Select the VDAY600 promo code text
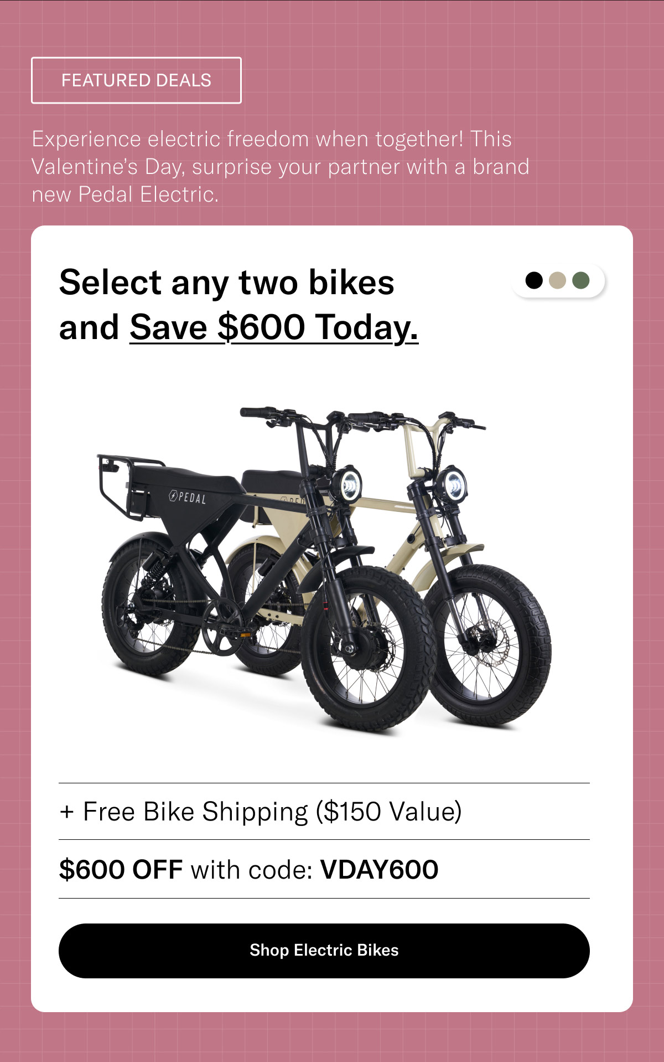Screen dimensions: 664x1062 [x=380, y=870]
